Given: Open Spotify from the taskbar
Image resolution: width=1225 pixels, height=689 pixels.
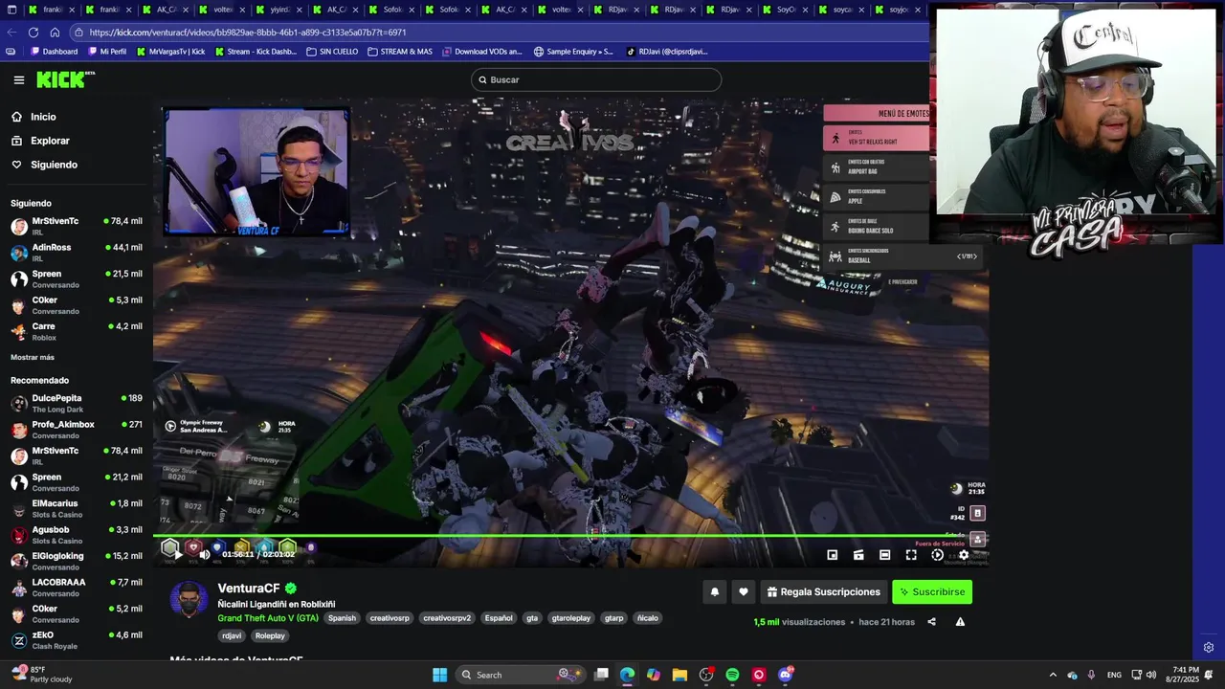Looking at the screenshot, I should [732, 675].
